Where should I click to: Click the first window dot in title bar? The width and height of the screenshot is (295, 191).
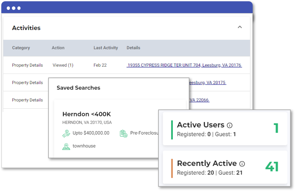[8, 8]
